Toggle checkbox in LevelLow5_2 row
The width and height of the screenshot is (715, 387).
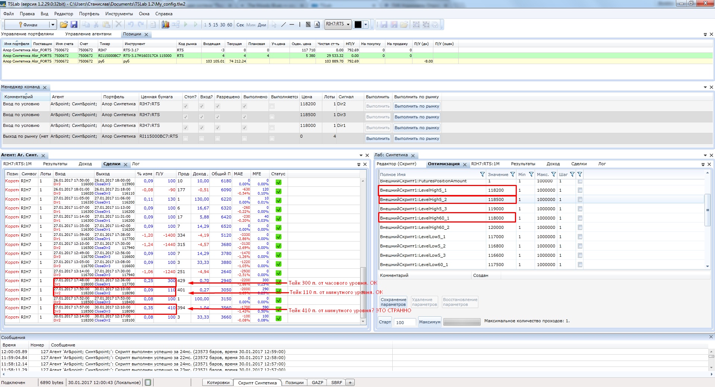tap(580, 246)
